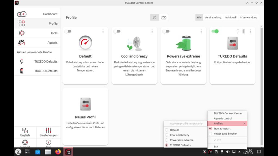This screenshot has height=156, width=278.
Task: Open the TUXEDO start menu in taskbar
Action: pos(18,152)
